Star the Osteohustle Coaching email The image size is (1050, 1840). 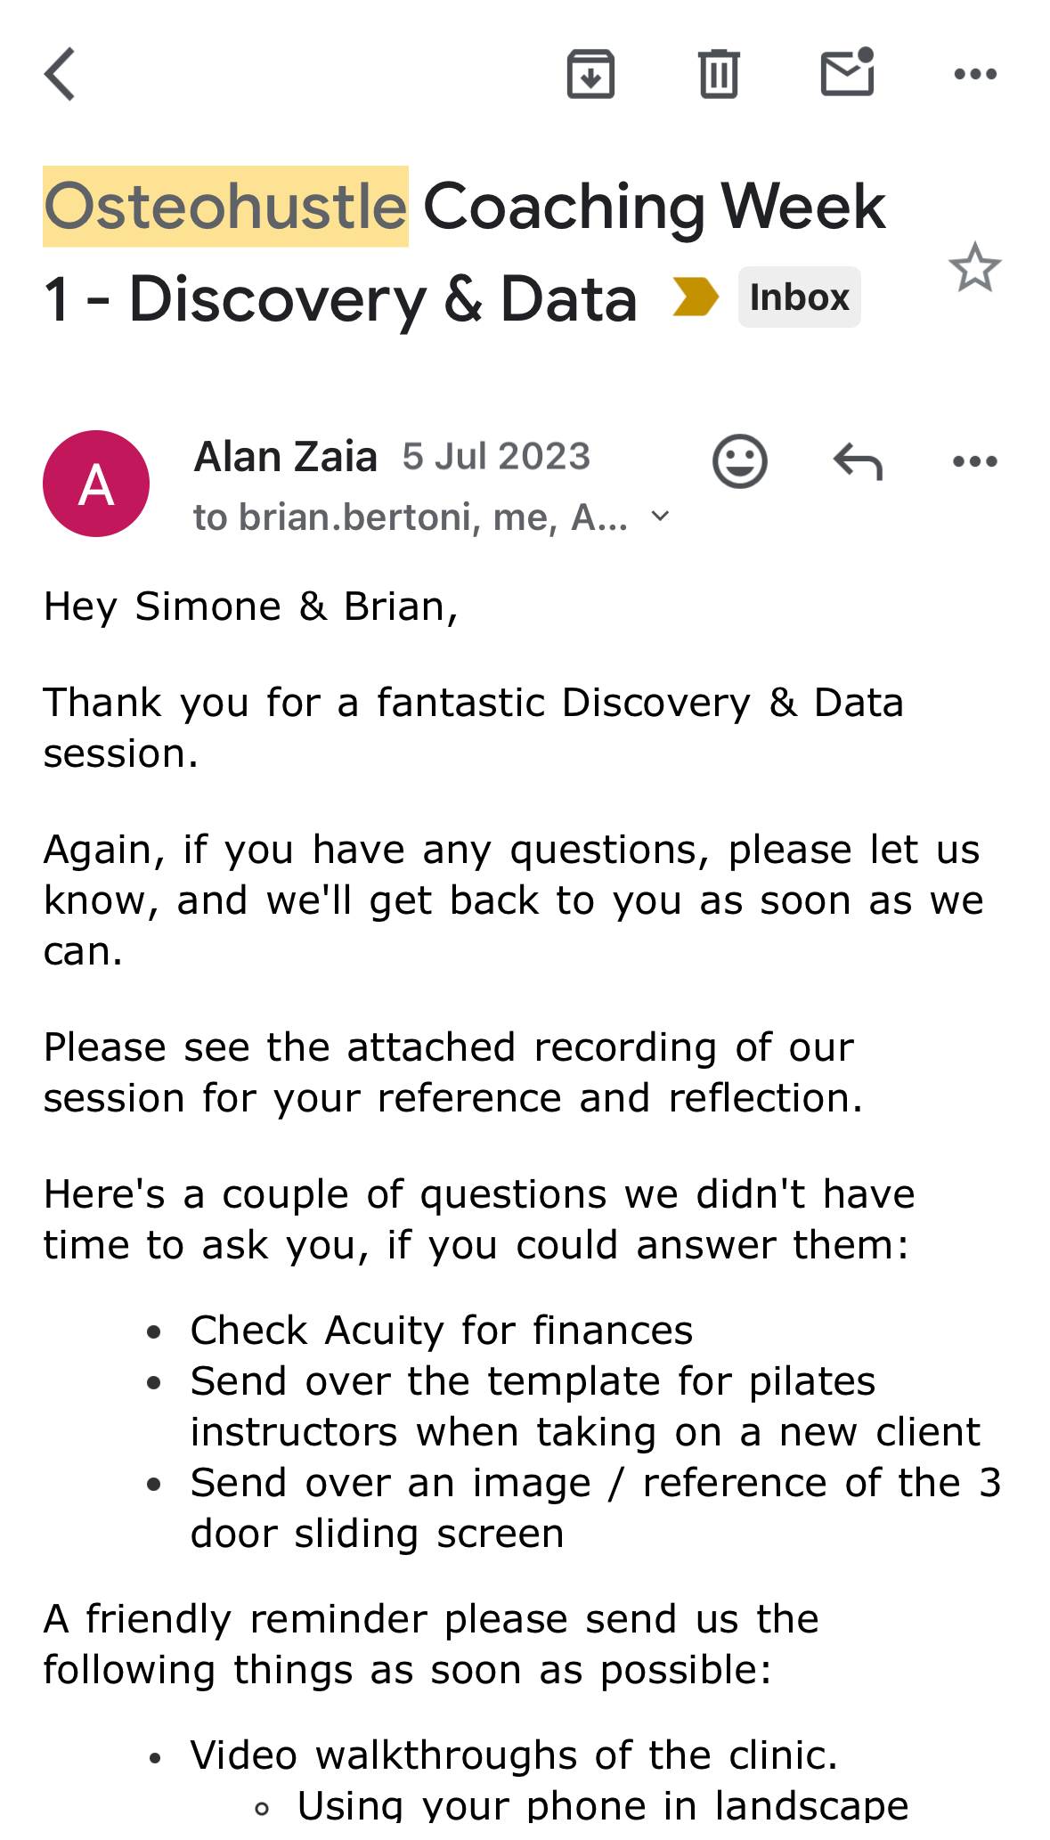coord(975,267)
